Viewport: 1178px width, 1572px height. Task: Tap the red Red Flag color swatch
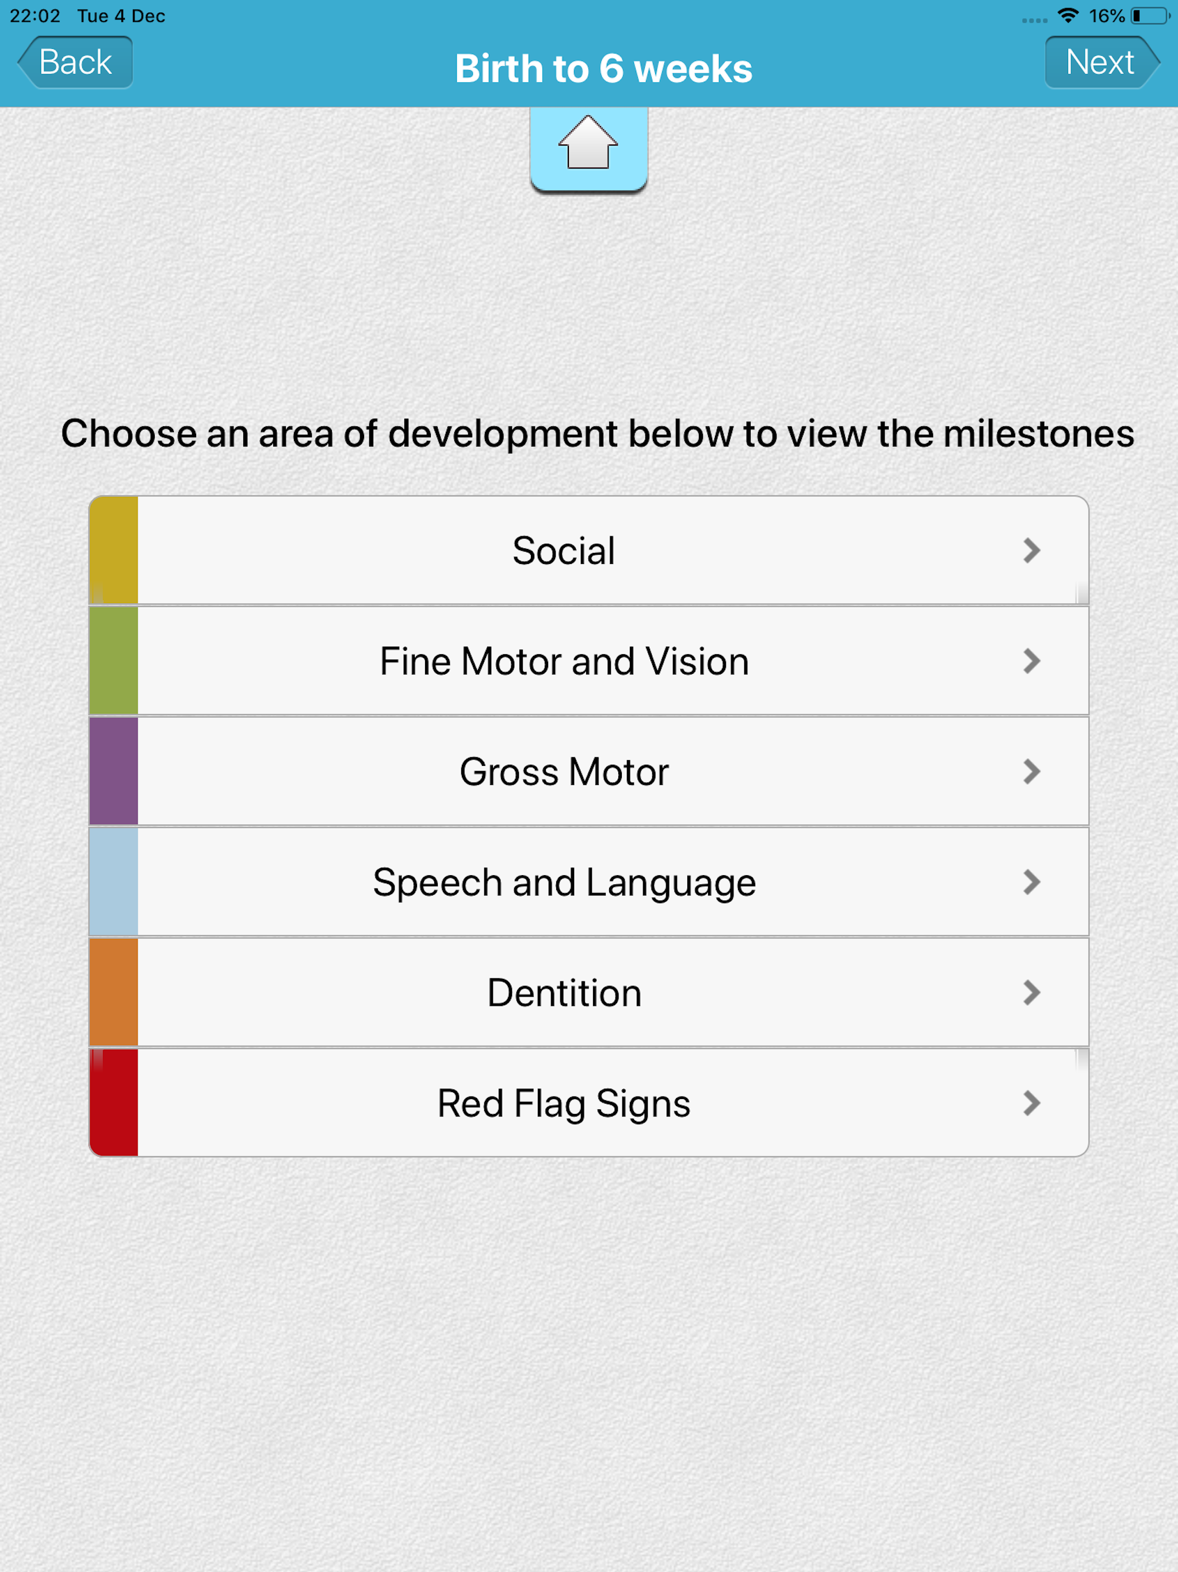click(x=114, y=1103)
